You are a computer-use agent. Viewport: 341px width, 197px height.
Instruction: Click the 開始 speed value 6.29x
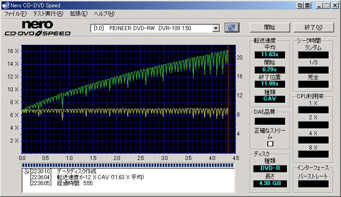click(x=270, y=69)
